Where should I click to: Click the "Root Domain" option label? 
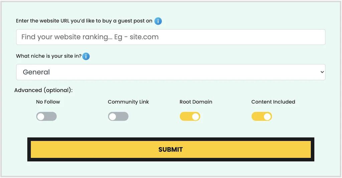click(196, 102)
